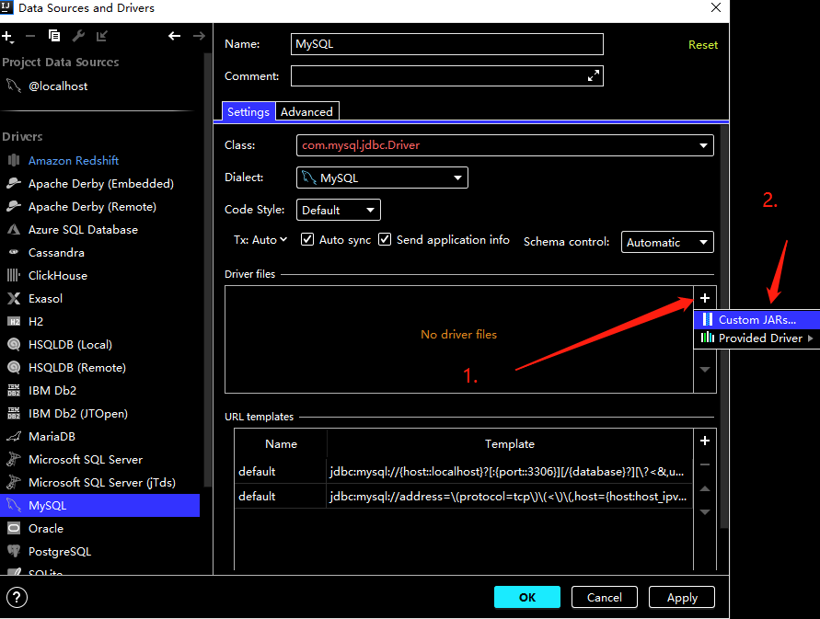
Task: Select Apache Derby (Embedded) driver
Action: pyautogui.click(x=100, y=184)
